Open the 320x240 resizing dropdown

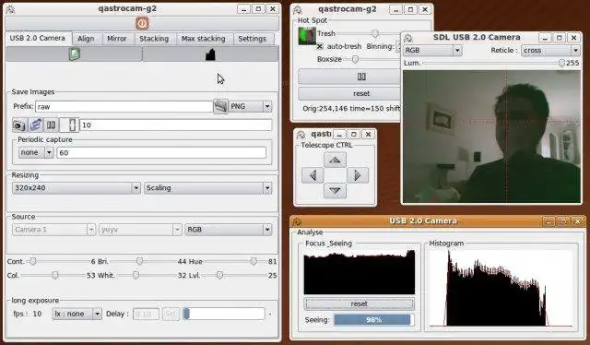point(77,187)
